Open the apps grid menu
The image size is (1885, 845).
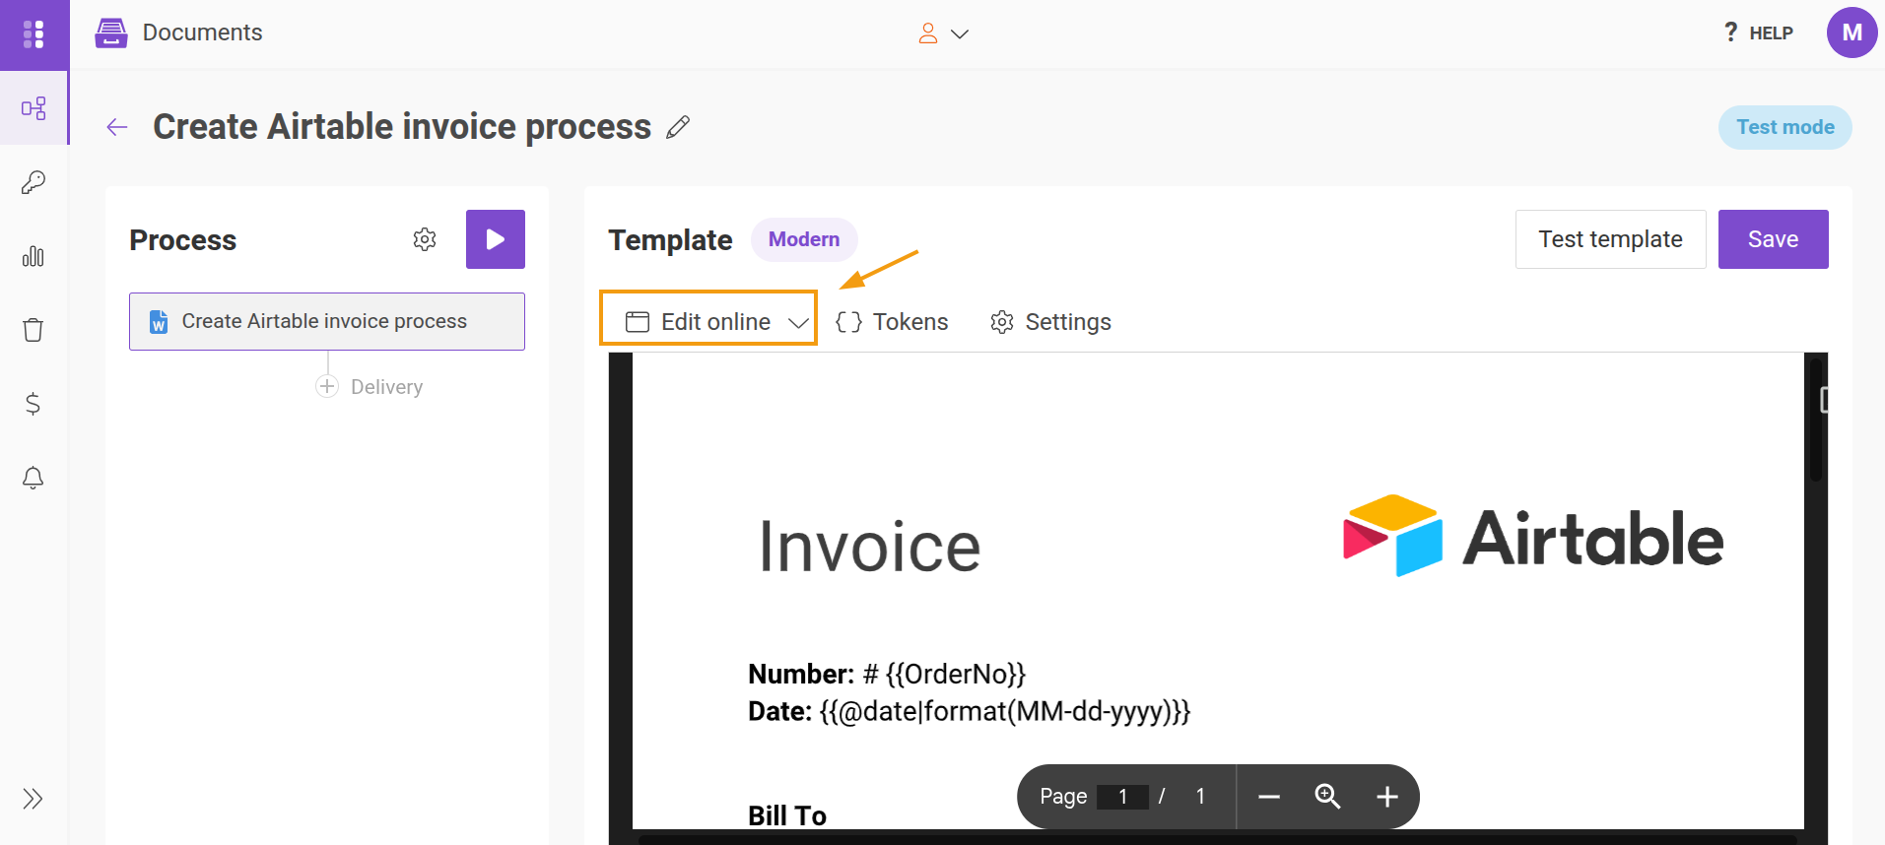pos(34,34)
